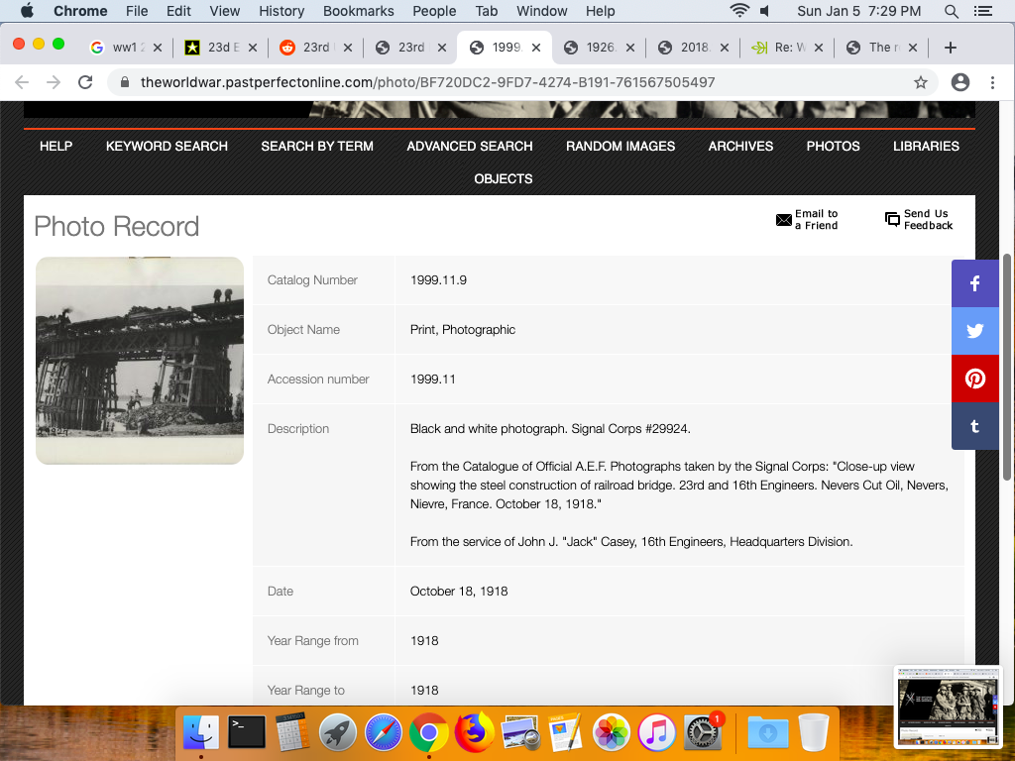Share record on Tumblr
Screen dimensions: 1015x761
click(975, 426)
